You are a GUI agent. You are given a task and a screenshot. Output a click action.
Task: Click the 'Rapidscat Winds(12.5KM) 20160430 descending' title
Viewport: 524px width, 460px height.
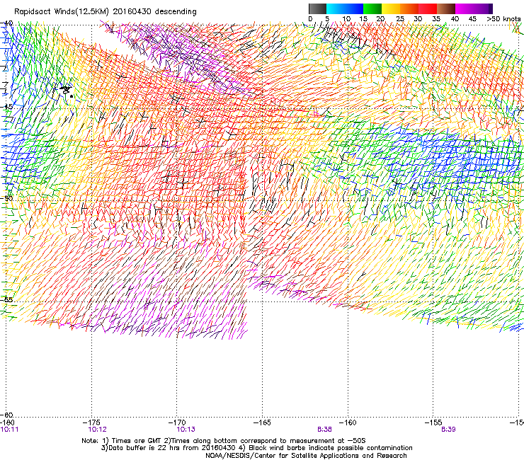point(106,12)
